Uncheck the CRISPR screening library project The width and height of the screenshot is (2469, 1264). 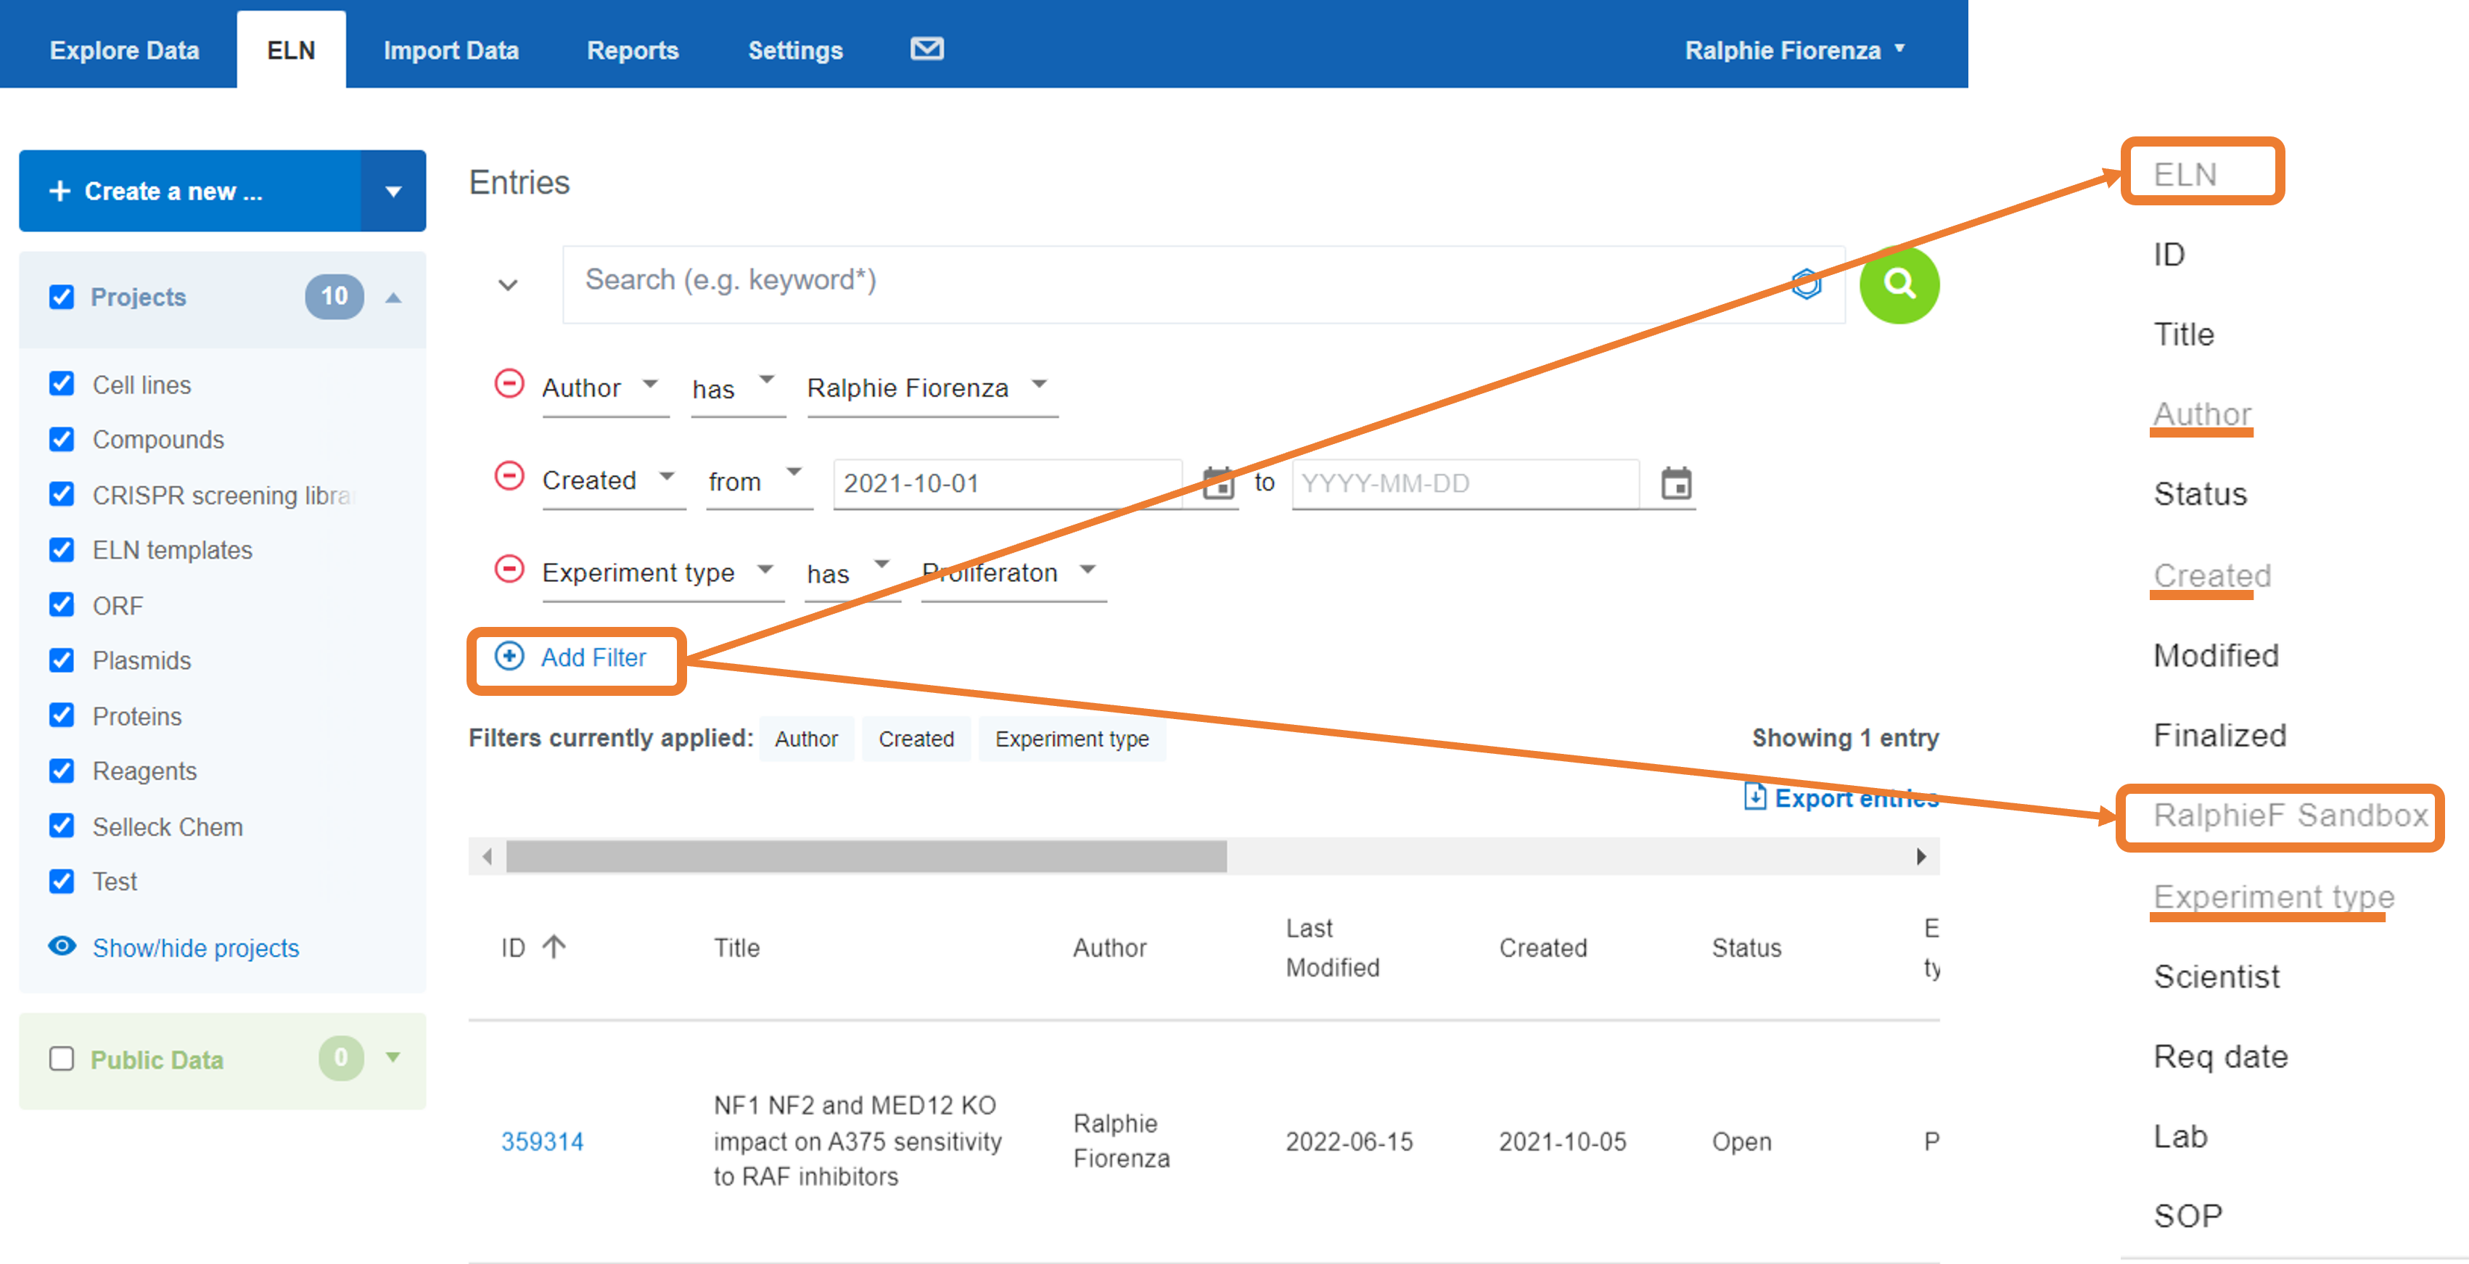pyautogui.click(x=62, y=494)
